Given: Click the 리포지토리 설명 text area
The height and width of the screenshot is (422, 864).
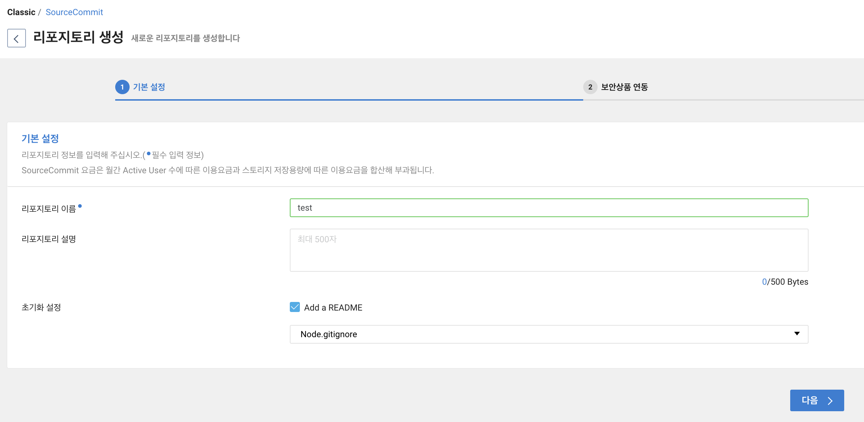Looking at the screenshot, I should [x=549, y=250].
